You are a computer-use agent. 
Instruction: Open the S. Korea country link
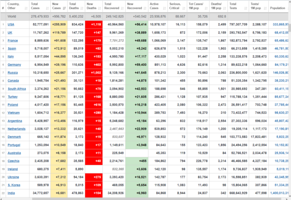click(x=14, y=185)
